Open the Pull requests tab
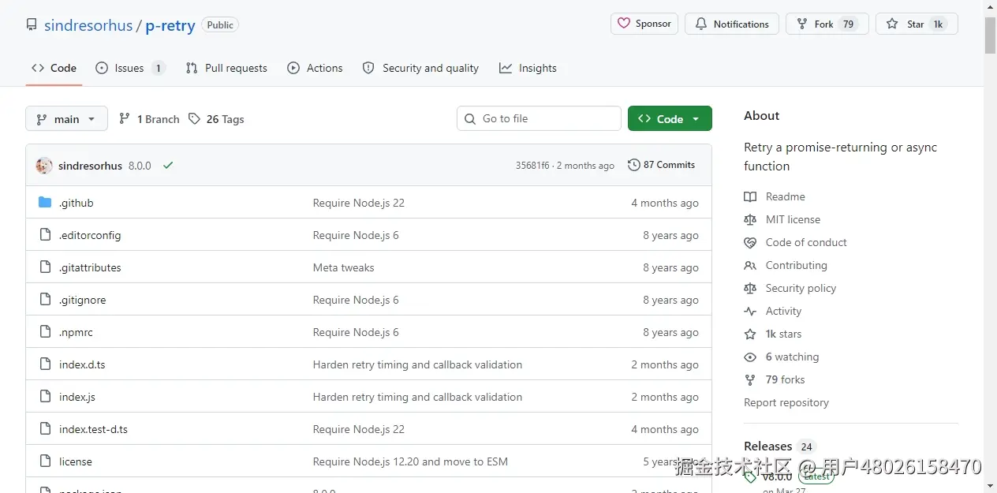This screenshot has width=997, height=493. [x=226, y=68]
